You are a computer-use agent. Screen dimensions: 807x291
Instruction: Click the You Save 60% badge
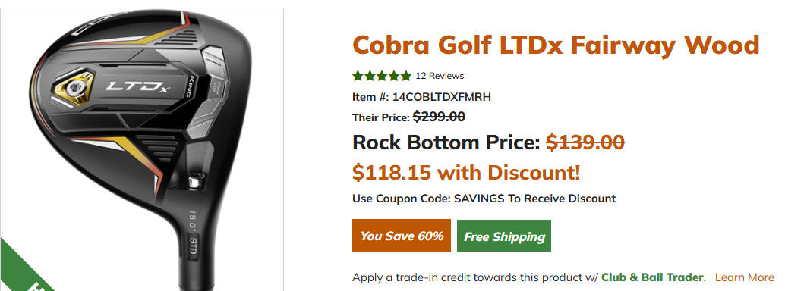coord(402,236)
